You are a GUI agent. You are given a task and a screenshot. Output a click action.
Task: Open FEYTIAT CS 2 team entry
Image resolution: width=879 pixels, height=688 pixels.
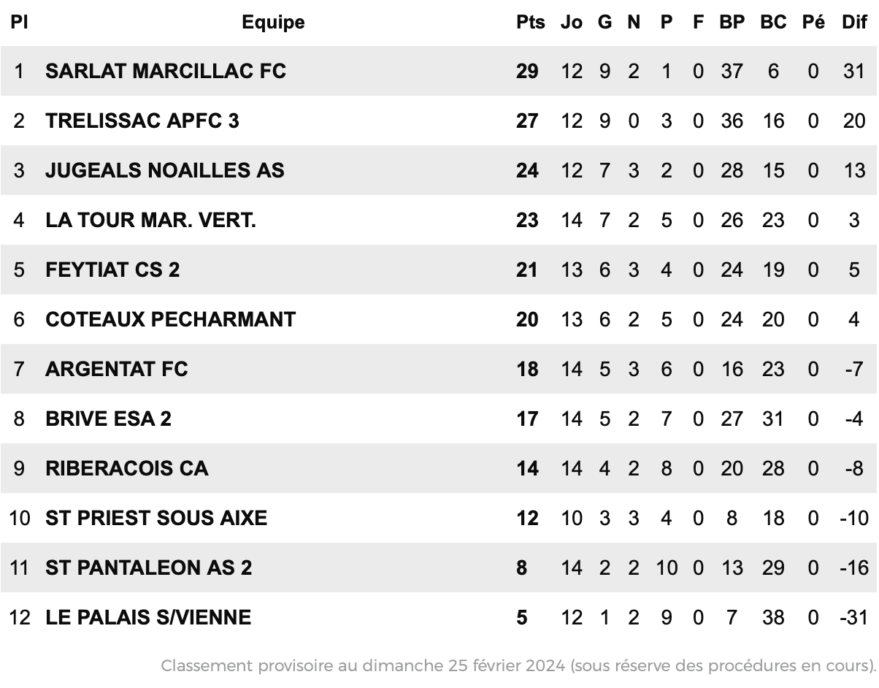(112, 270)
